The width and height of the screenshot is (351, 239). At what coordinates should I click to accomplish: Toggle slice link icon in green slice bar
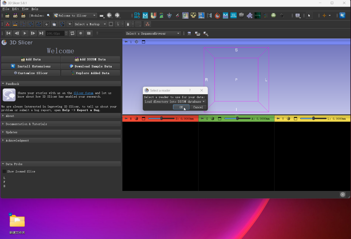213,119
